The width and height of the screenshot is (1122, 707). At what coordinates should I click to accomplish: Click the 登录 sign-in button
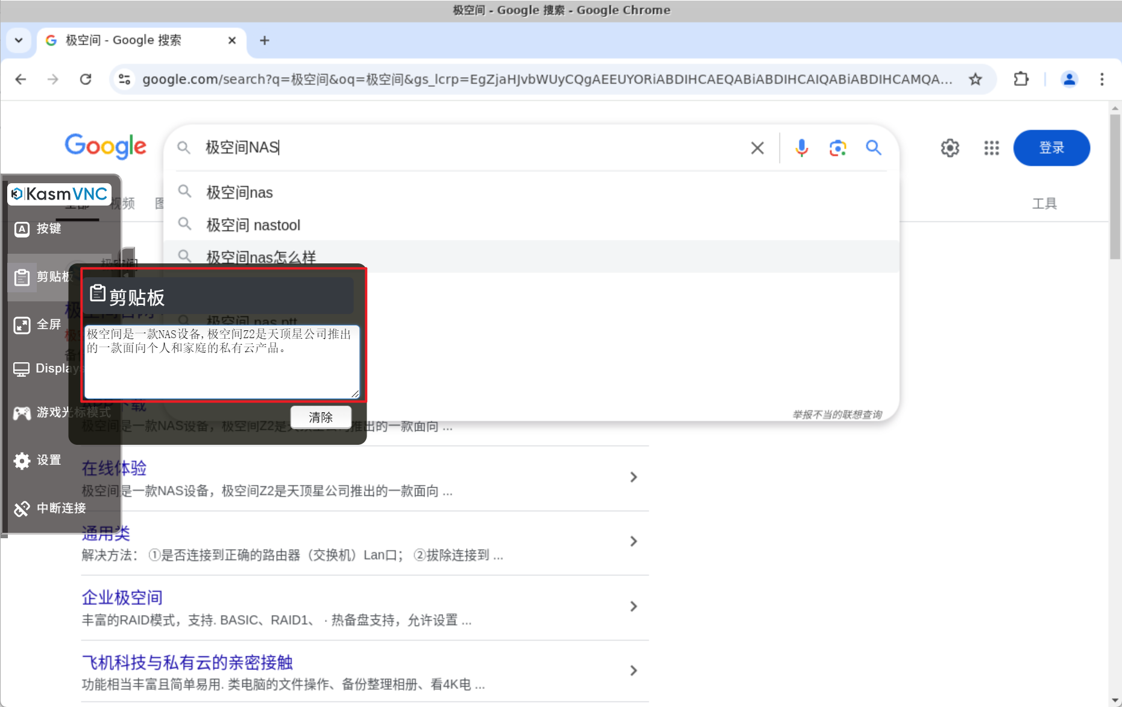coord(1051,148)
